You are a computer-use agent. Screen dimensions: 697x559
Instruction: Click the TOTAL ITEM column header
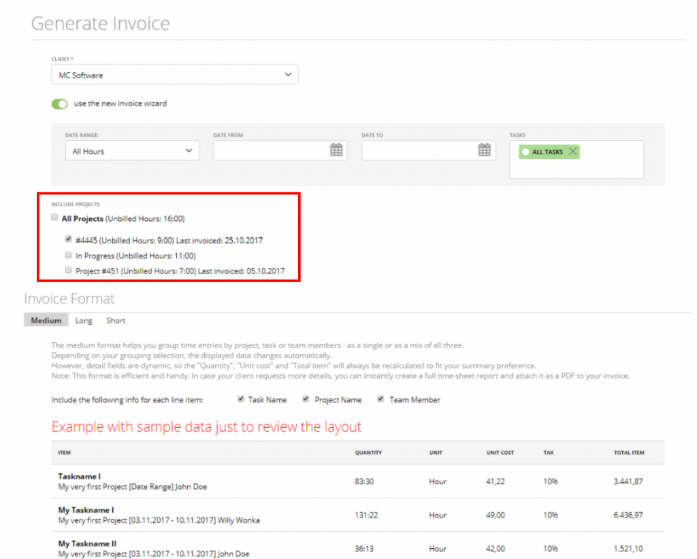point(629,452)
